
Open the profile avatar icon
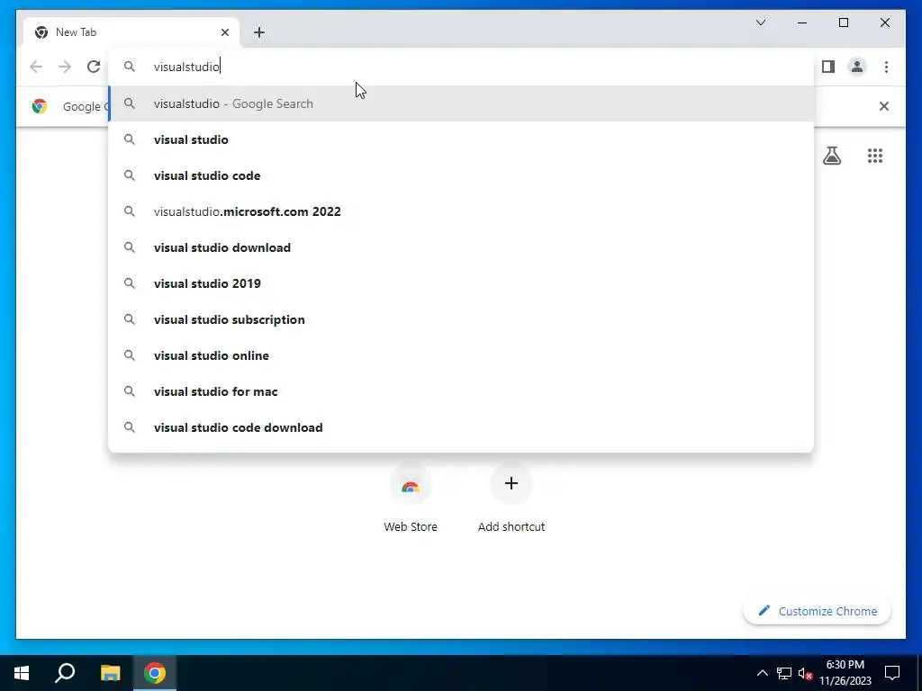click(x=857, y=67)
